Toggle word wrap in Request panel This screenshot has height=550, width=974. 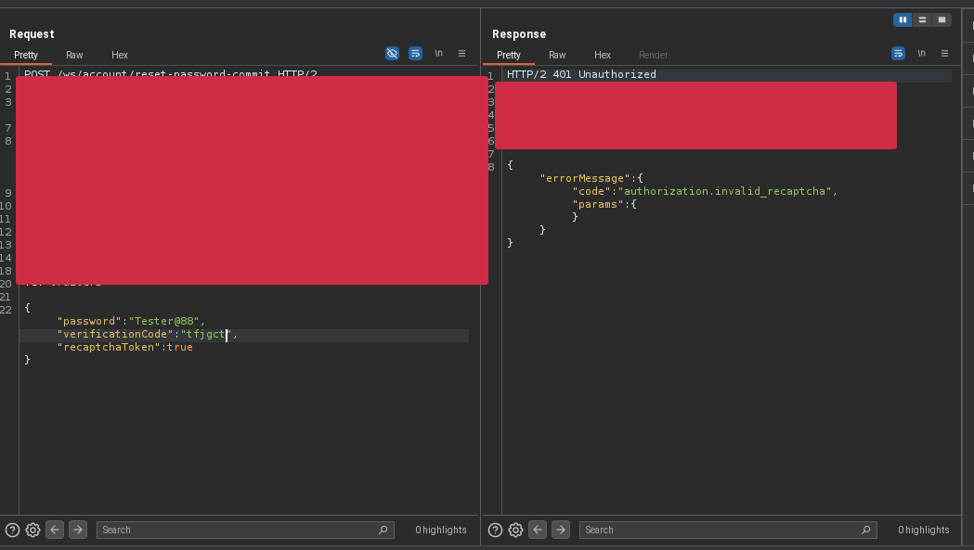click(415, 54)
